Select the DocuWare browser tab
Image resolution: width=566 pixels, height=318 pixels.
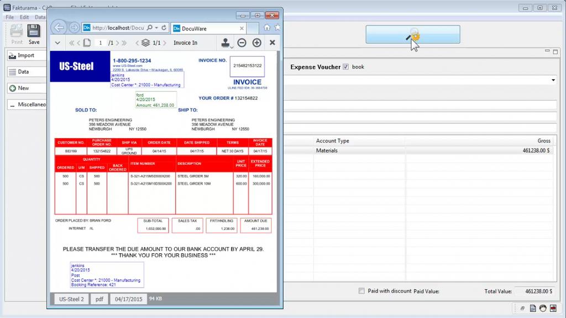coord(208,29)
